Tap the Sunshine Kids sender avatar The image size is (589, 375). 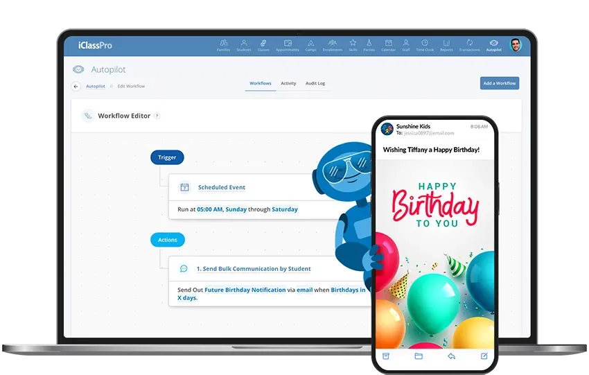click(x=387, y=129)
